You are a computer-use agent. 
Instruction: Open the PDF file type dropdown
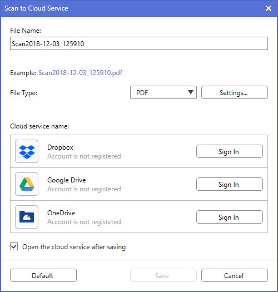[x=163, y=92]
